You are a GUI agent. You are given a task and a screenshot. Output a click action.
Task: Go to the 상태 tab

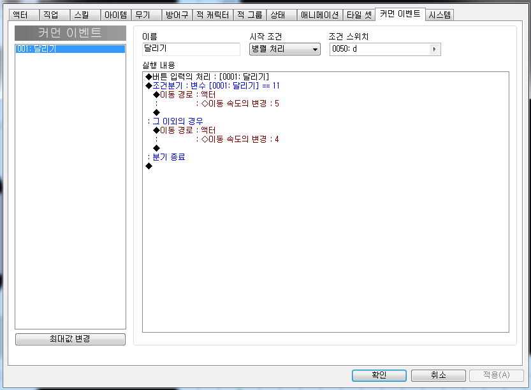(282, 15)
